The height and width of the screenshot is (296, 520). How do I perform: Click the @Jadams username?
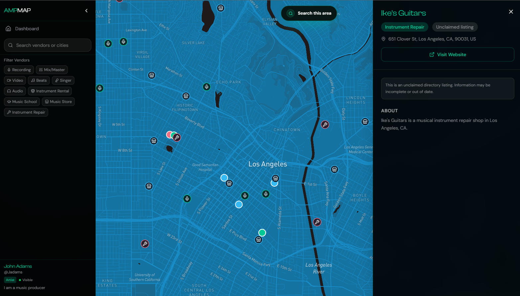[x=13, y=272]
